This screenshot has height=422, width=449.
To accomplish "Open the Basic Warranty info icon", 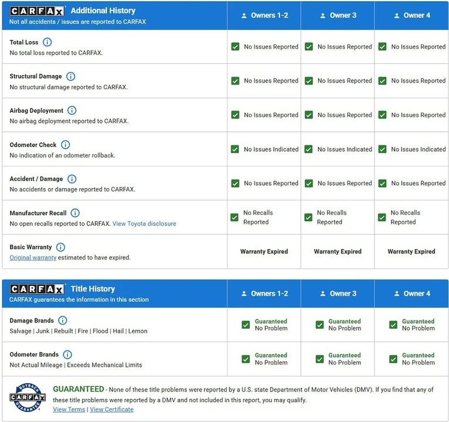I will pyautogui.click(x=60, y=247).
